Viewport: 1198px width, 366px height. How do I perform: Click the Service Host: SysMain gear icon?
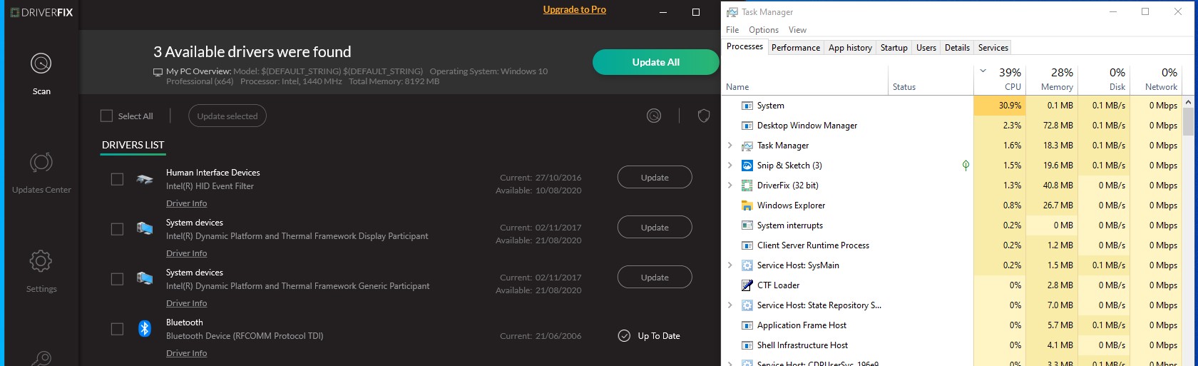point(747,265)
